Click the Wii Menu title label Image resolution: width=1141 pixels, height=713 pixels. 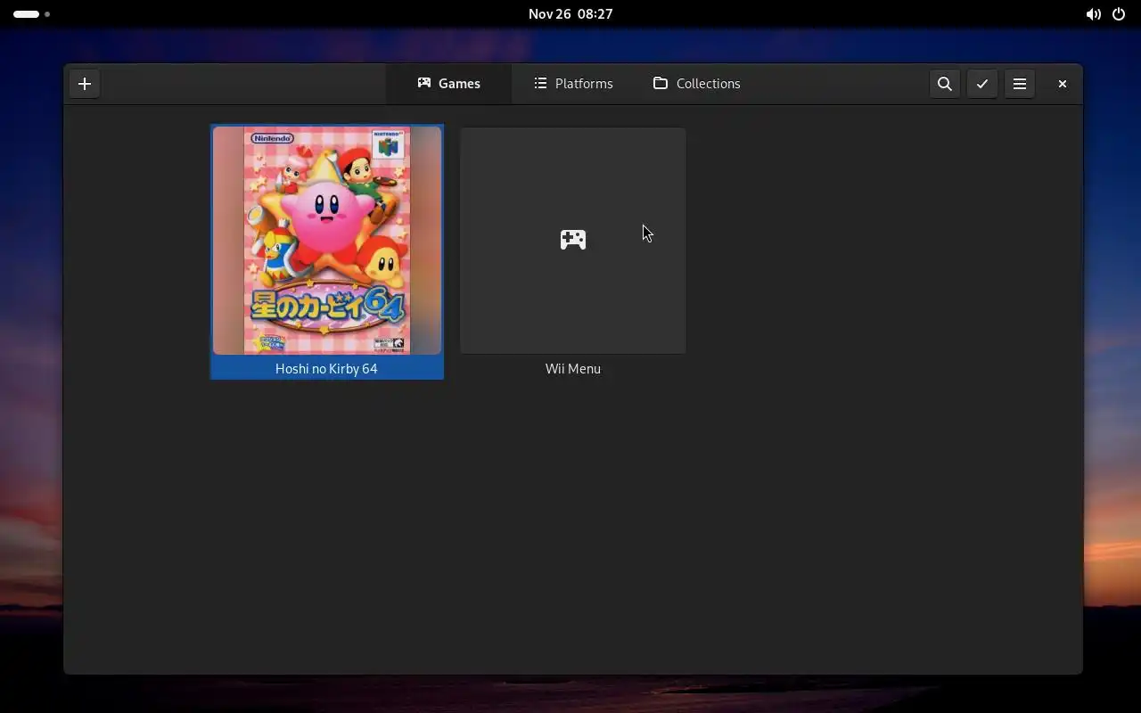click(573, 369)
